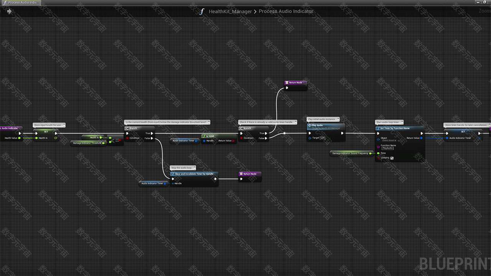Click Target pin on Play Audio node
The width and height of the screenshot is (491, 276).
coord(310,138)
